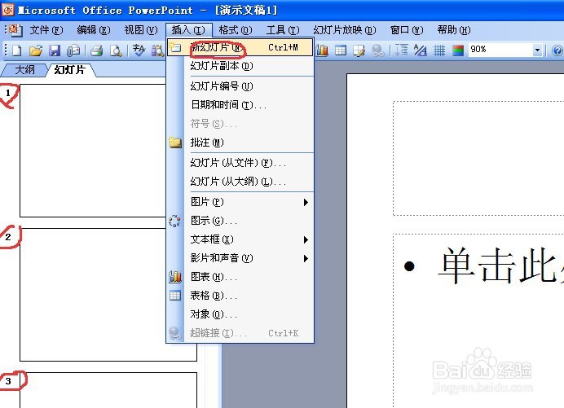The height and width of the screenshot is (408, 564).
Task: Open the 格式(O) menu
Action: (236, 30)
